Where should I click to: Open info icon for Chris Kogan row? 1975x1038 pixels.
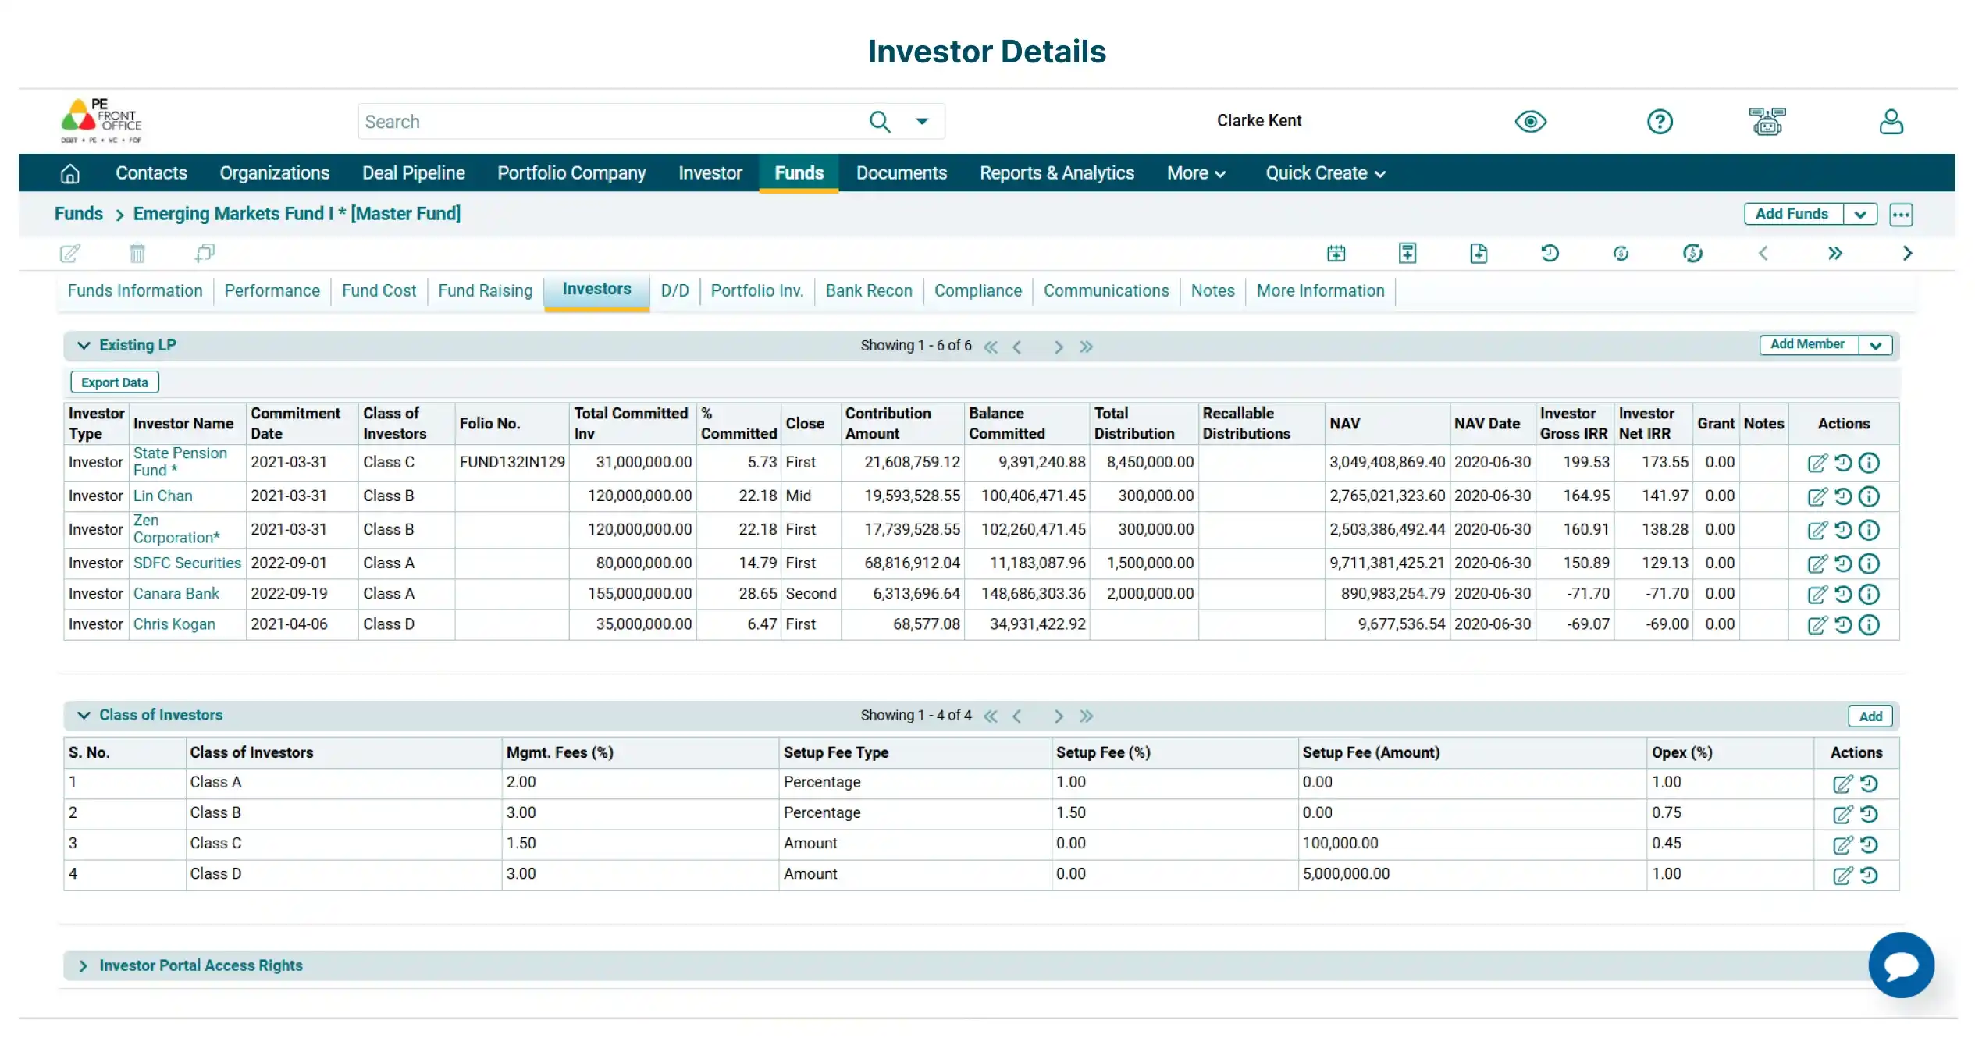click(1869, 624)
